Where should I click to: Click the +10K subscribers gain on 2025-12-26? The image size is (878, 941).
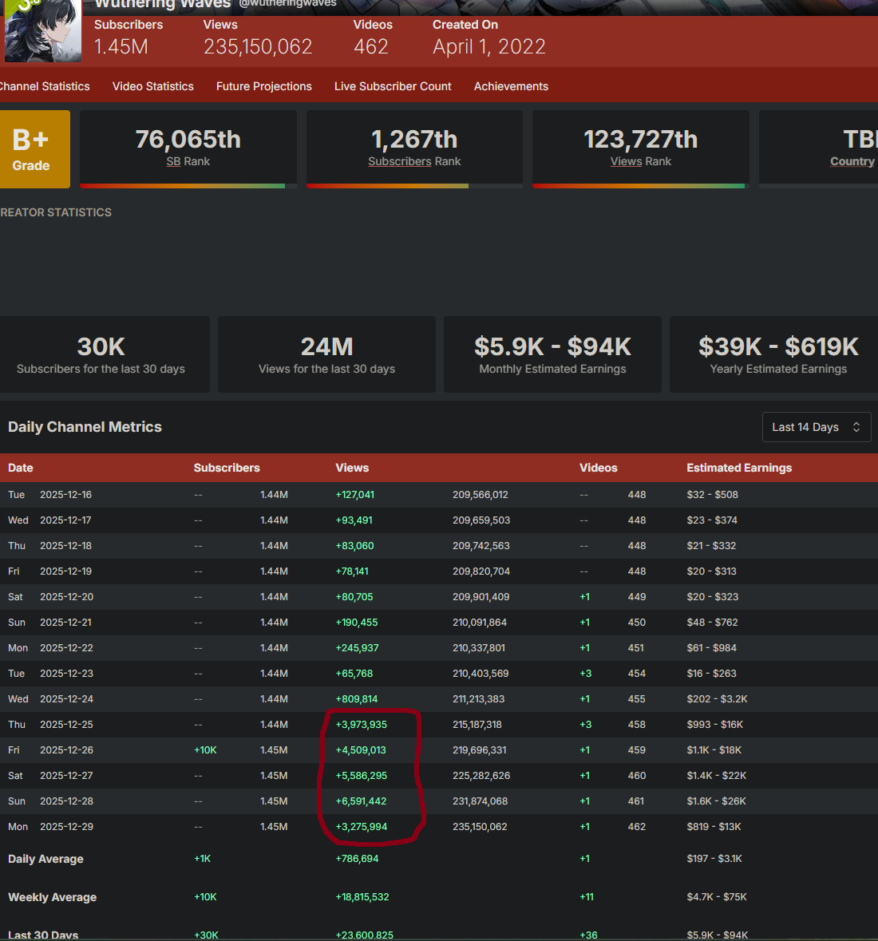pyautogui.click(x=205, y=750)
